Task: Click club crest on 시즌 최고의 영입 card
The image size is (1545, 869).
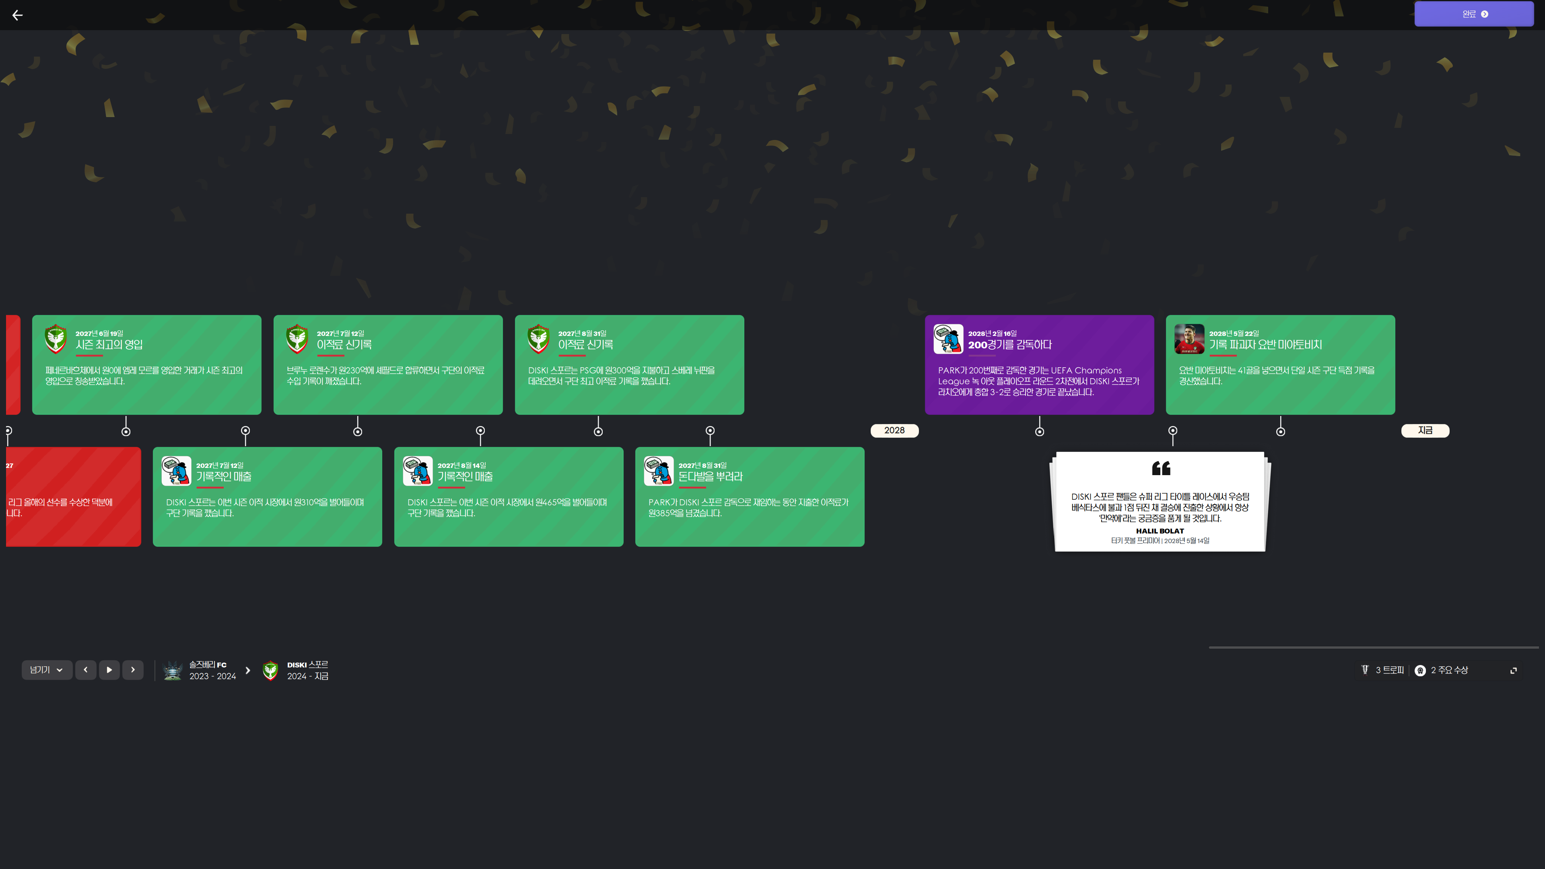Action: coord(56,339)
